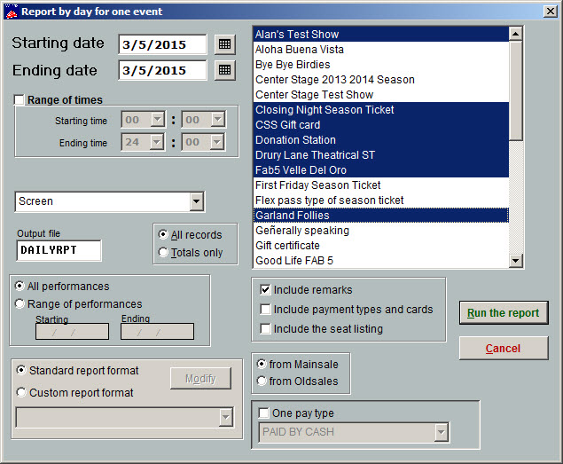Click the Starting date input field

[x=162, y=44]
